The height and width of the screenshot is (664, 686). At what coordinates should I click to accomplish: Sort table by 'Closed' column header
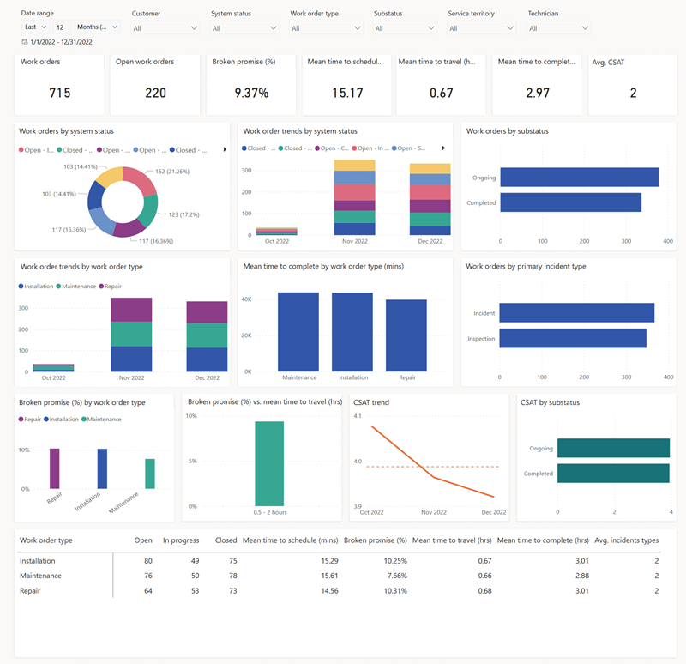coord(226,540)
